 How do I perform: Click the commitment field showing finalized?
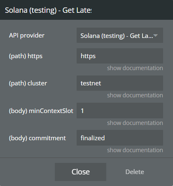120,138
